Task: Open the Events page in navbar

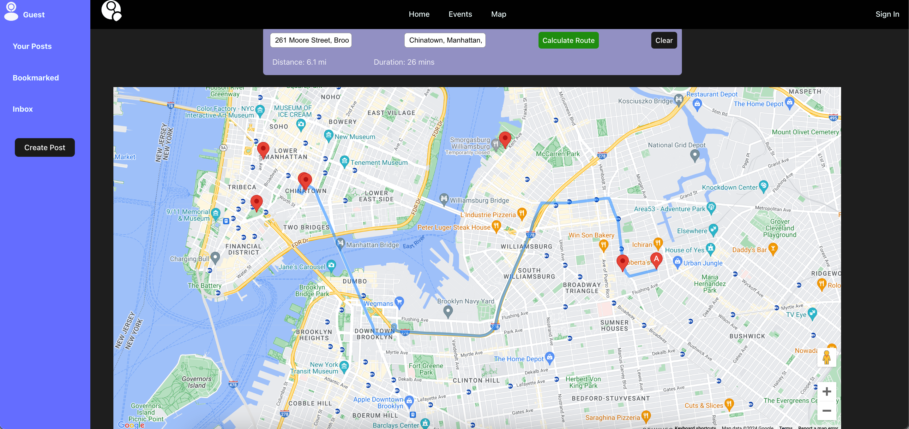Action: pos(460,14)
